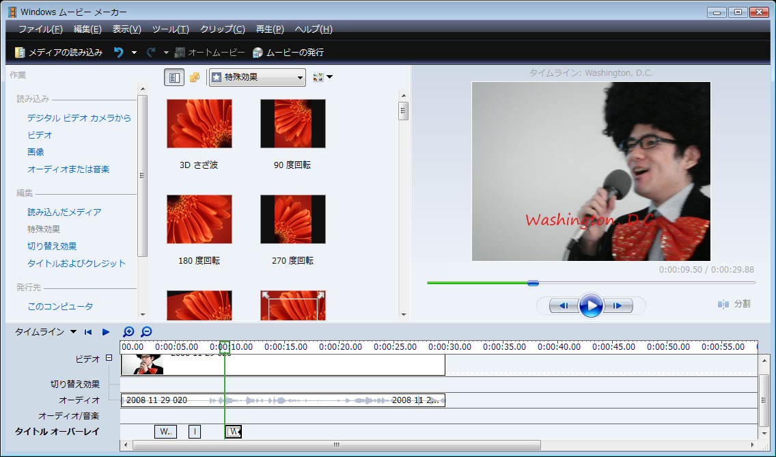Open the ツール(T) menu
The width and height of the screenshot is (776, 457).
tap(170, 29)
